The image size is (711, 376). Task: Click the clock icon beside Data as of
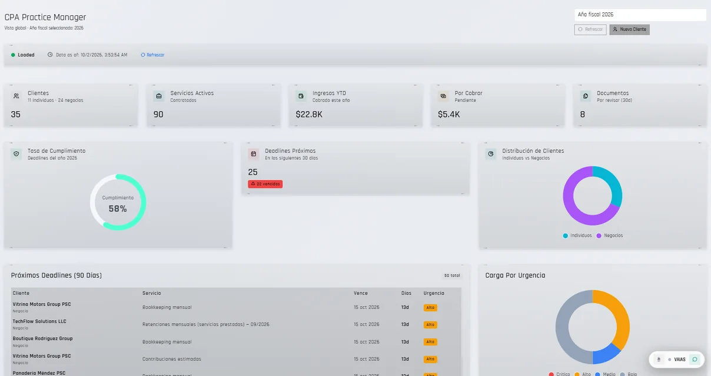point(50,55)
